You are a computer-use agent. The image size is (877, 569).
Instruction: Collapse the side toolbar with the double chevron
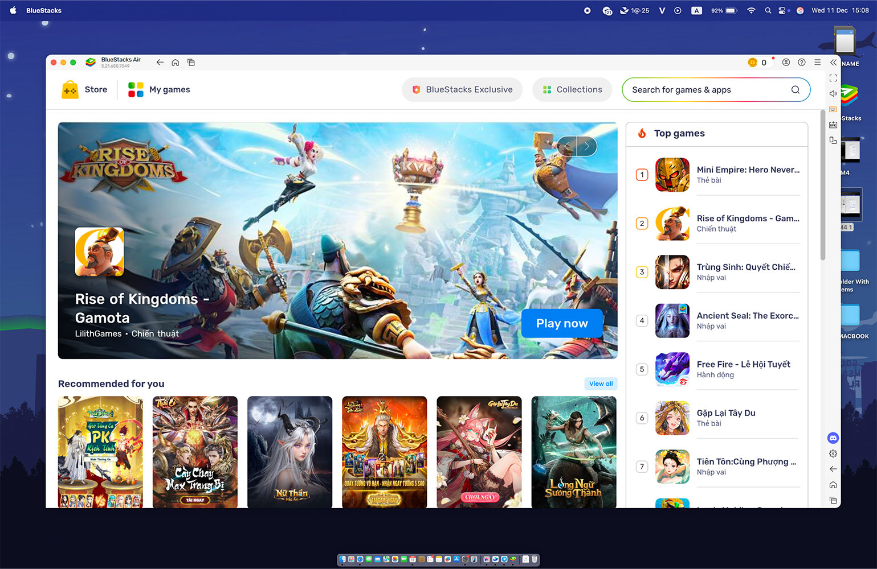(x=833, y=63)
